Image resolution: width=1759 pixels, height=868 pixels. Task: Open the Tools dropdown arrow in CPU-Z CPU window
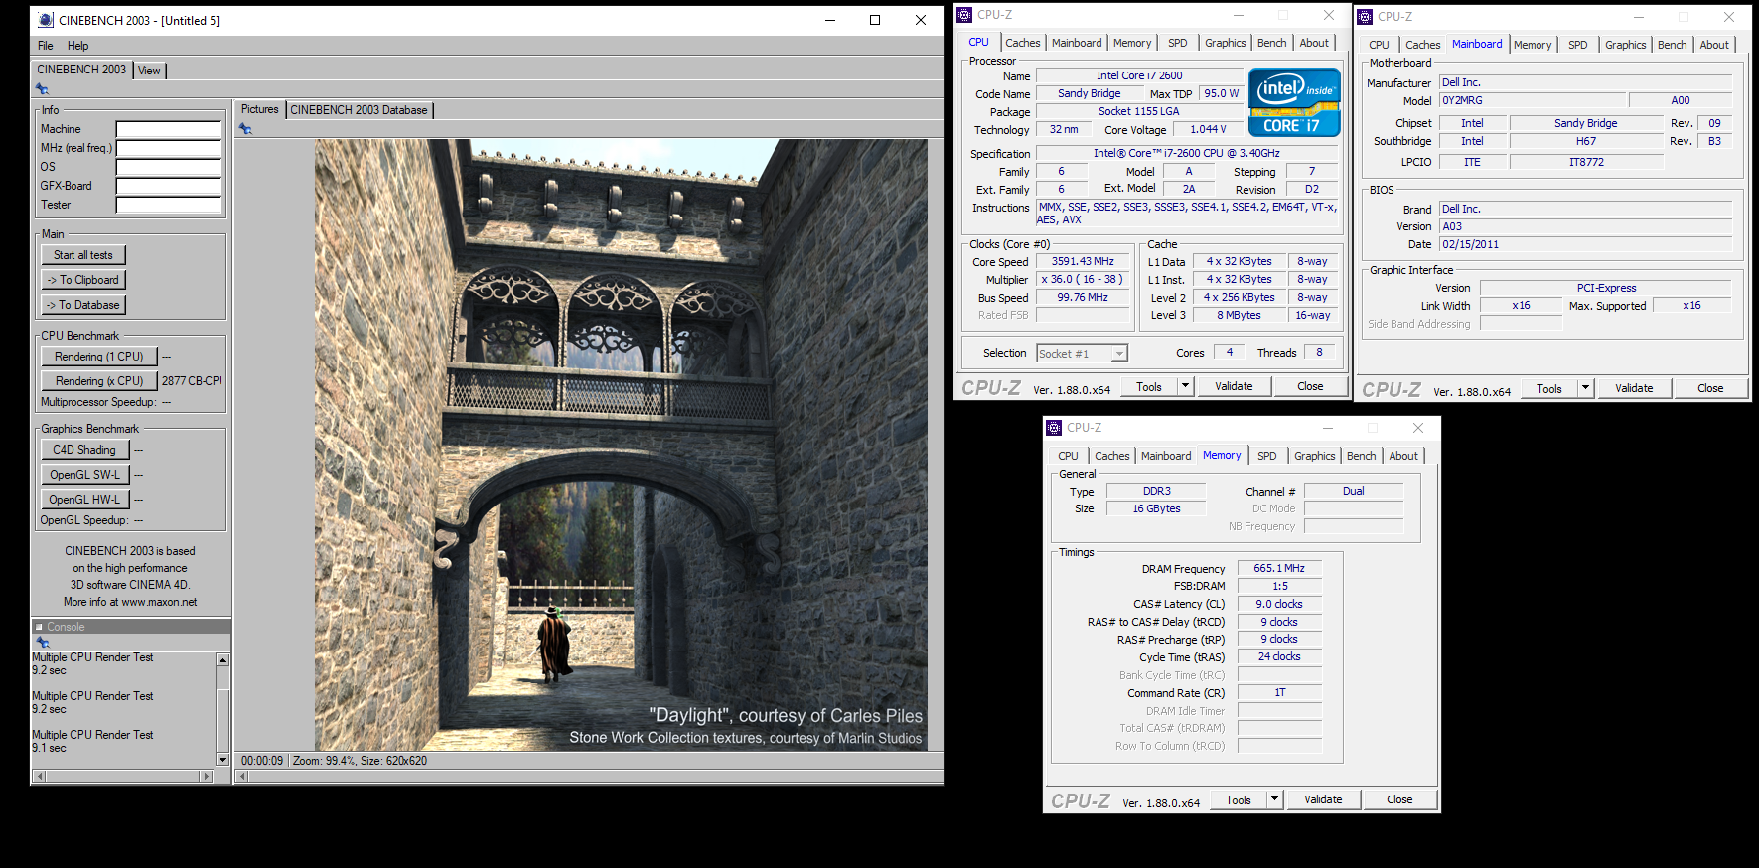(1185, 386)
